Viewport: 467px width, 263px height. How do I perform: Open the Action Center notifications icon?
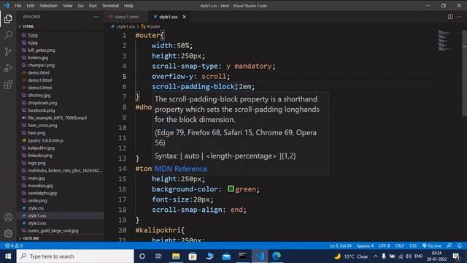tap(457, 256)
